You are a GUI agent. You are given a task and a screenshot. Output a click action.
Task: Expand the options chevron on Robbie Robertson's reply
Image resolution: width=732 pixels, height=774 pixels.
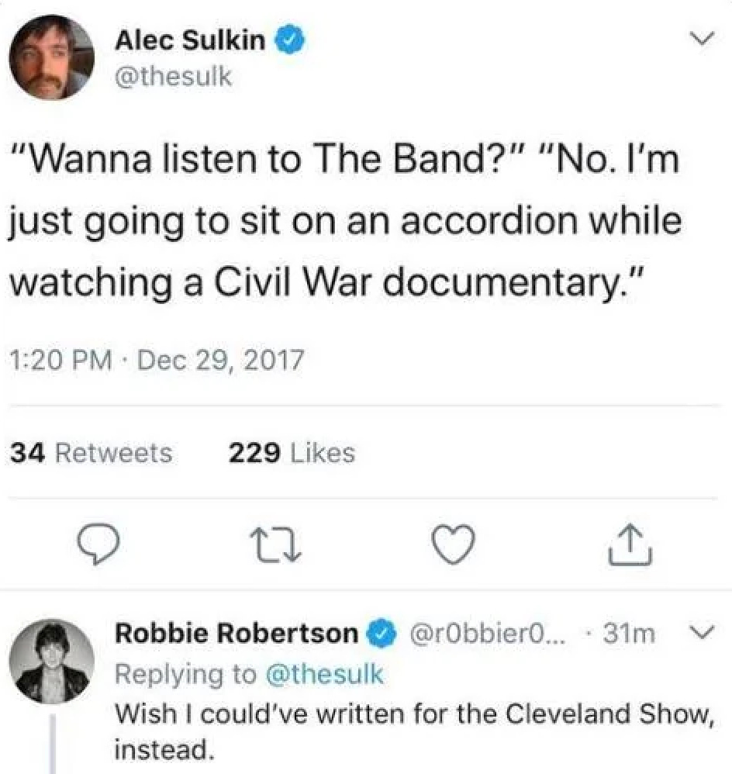(702, 632)
